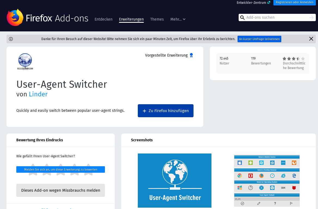The height and width of the screenshot is (209, 318).
Task: Click the external-link icon beside Entwickler-Zentrum
Action: [x=269, y=3]
